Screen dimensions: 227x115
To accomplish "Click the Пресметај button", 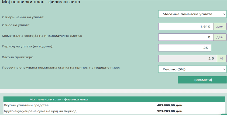I will click(202, 80).
